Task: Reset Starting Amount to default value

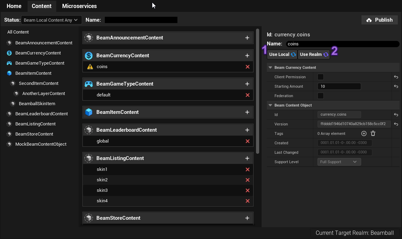Action: pos(396,86)
